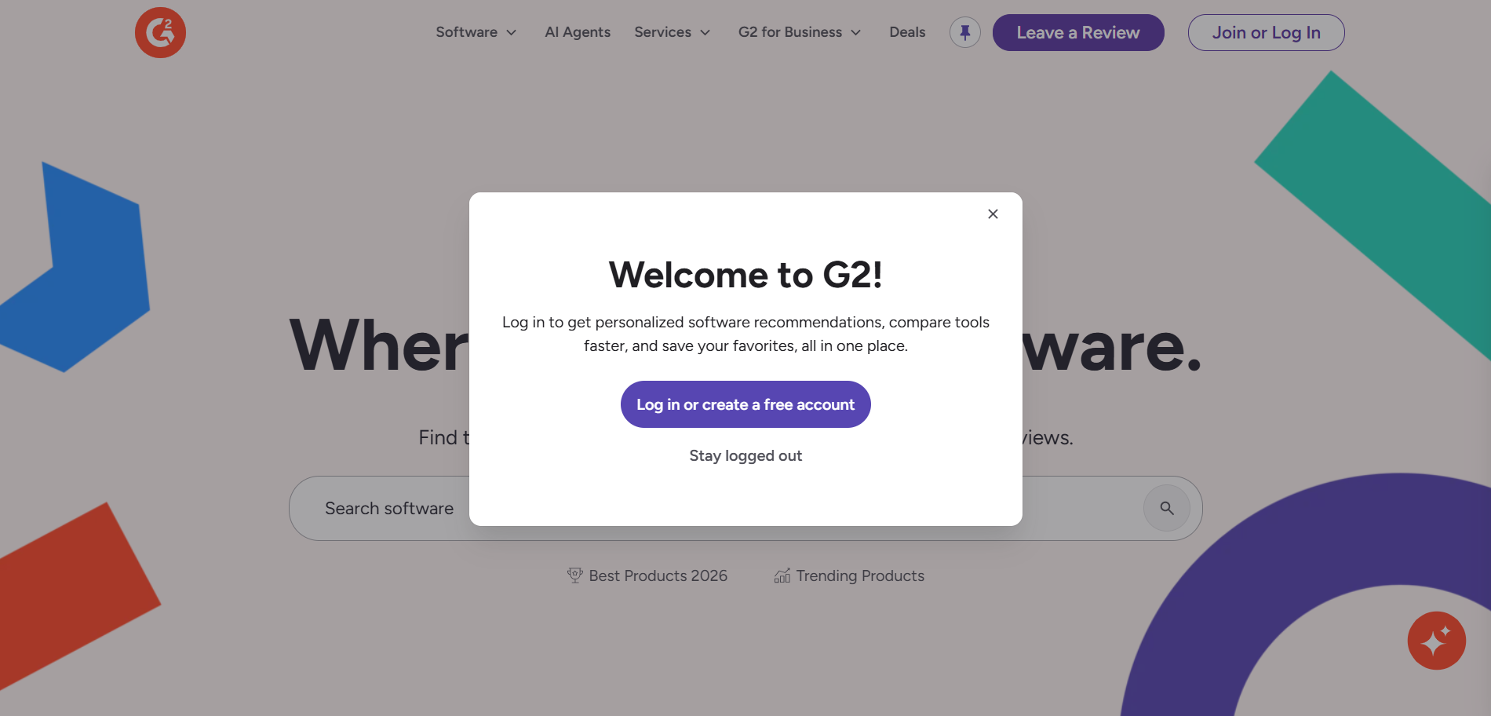This screenshot has width=1491, height=716.
Task: Click the chart icon beside Trending Products
Action: [782, 575]
